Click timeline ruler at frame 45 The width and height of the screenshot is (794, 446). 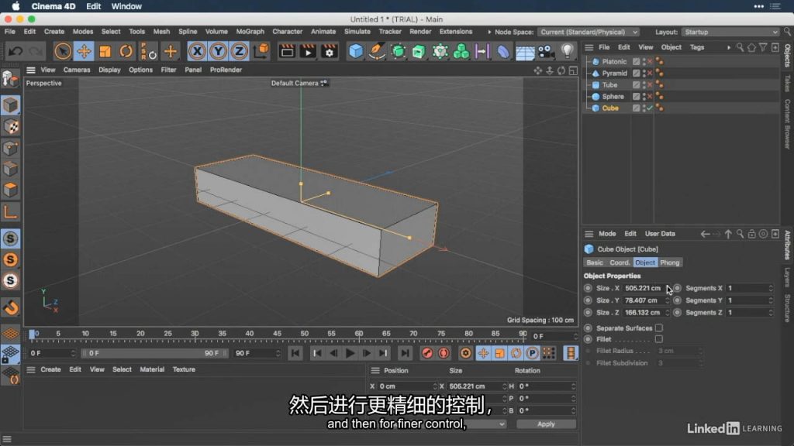tap(277, 334)
